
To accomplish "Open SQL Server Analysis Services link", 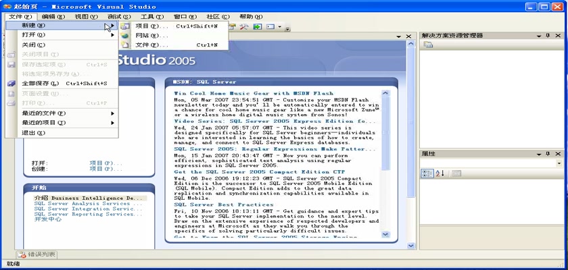I will (x=88, y=203).
